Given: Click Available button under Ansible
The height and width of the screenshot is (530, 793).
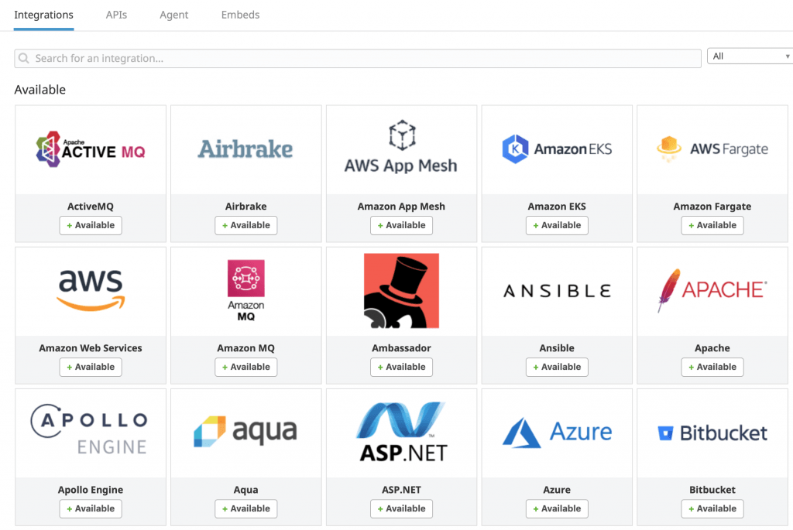Looking at the screenshot, I should click(x=557, y=367).
